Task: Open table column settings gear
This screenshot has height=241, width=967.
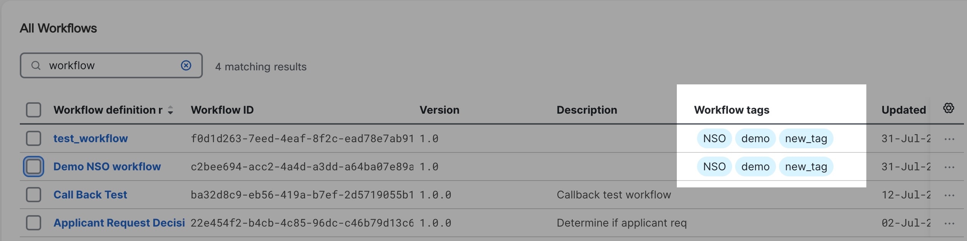Action: 949,108
